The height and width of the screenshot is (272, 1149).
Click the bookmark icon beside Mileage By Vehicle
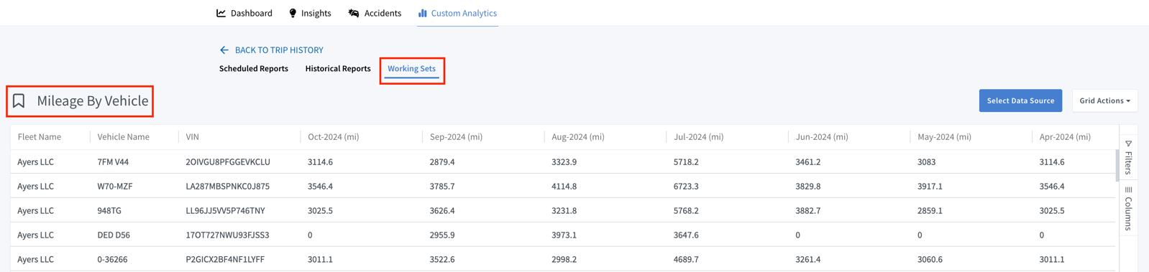coord(19,101)
